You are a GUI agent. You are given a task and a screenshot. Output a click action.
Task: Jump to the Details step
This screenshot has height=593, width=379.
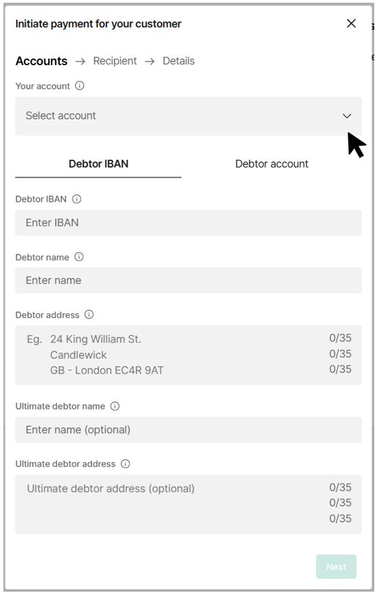click(x=178, y=61)
